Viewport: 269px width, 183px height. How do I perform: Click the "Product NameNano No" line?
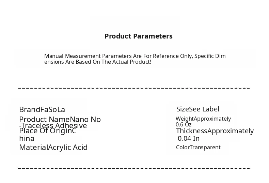tap(60, 120)
